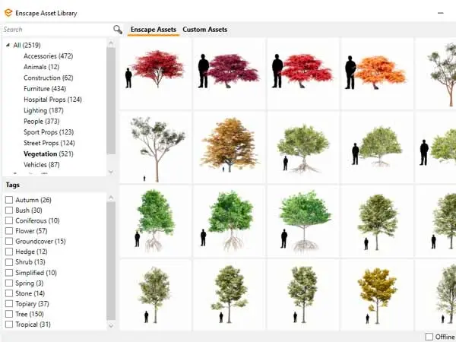Select the green mangrove tree in third row, first column
Screen dimensions: 456x342
point(156,221)
